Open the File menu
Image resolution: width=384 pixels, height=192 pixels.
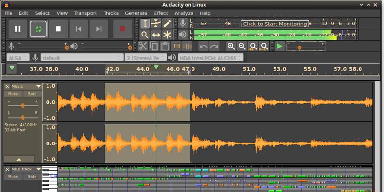point(8,13)
